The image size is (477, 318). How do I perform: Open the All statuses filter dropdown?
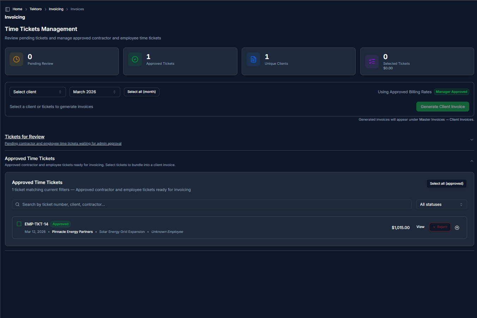tap(441, 204)
